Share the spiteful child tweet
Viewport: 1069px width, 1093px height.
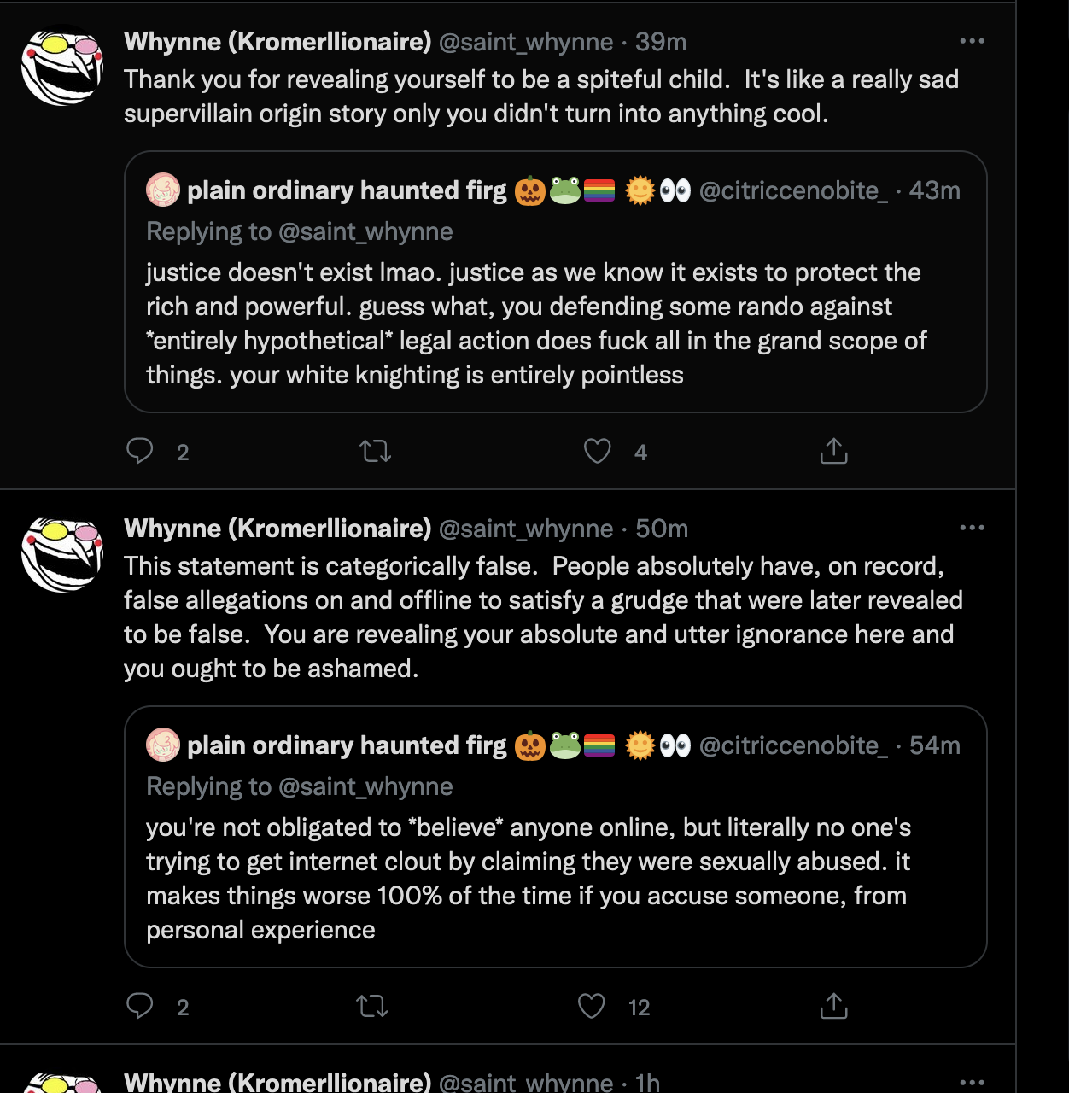coord(833,451)
